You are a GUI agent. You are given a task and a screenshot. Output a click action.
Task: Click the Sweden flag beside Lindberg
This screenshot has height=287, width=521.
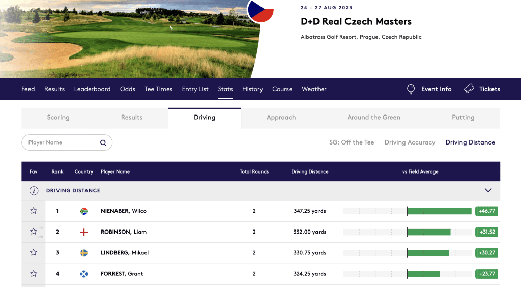(84, 253)
